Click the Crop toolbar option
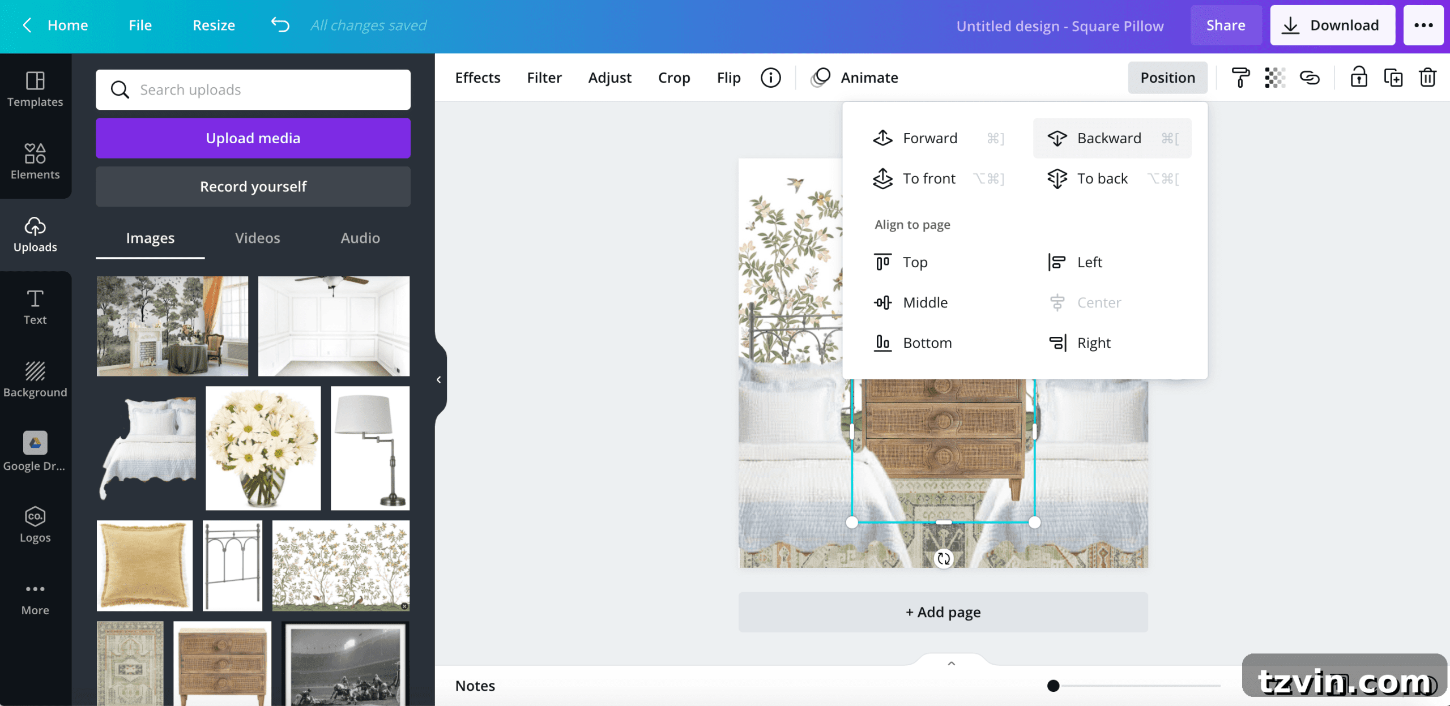The width and height of the screenshot is (1450, 706). [x=674, y=78]
